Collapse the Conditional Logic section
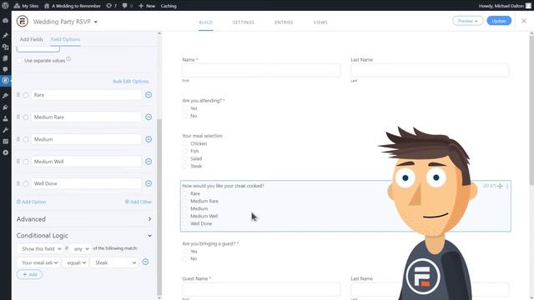 point(84,235)
